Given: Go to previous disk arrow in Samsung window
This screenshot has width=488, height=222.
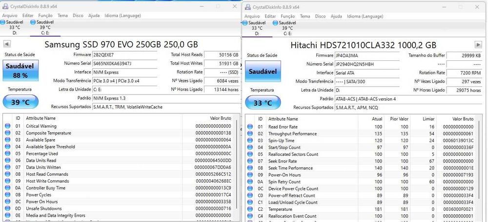Looking at the screenshot, I should click(7, 44).
